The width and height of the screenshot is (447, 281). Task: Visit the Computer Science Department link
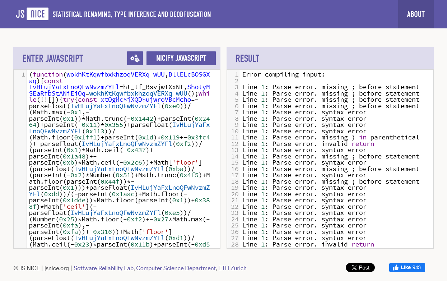(176, 268)
